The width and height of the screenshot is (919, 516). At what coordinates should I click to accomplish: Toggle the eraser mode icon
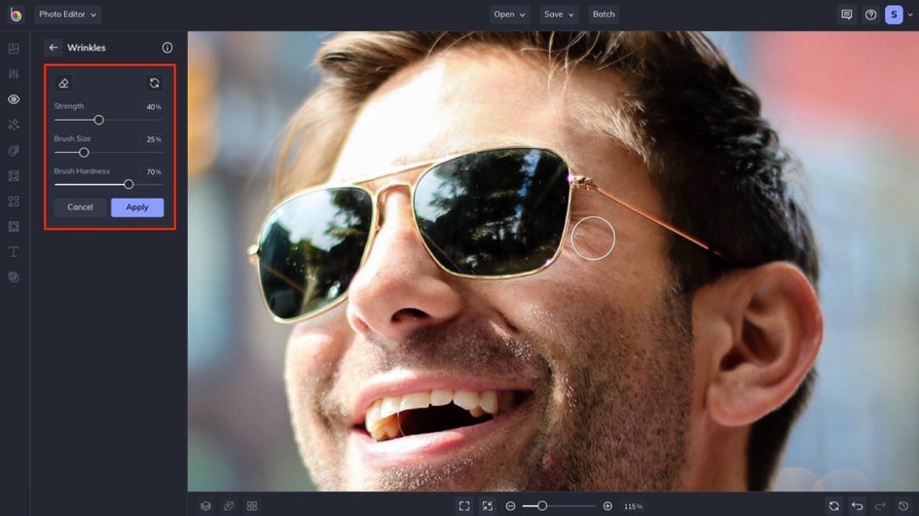click(63, 83)
